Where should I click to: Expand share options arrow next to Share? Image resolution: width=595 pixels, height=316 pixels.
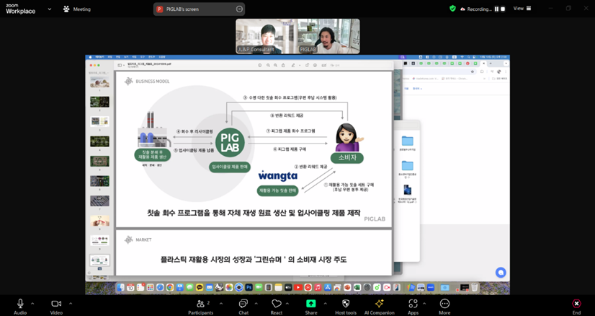[x=325, y=304]
